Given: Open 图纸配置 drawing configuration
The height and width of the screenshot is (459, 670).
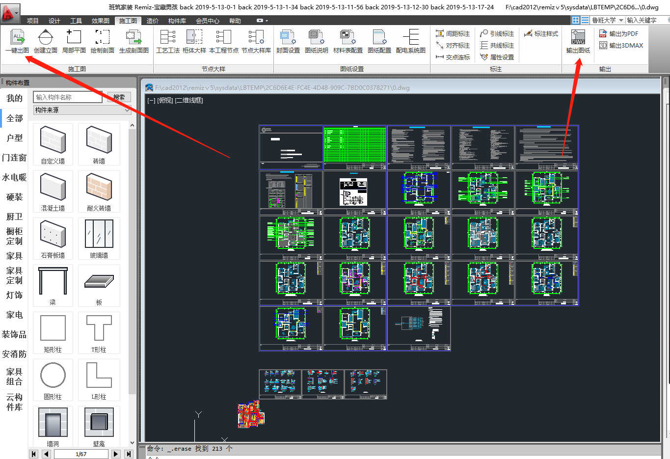Looking at the screenshot, I should 379,41.
